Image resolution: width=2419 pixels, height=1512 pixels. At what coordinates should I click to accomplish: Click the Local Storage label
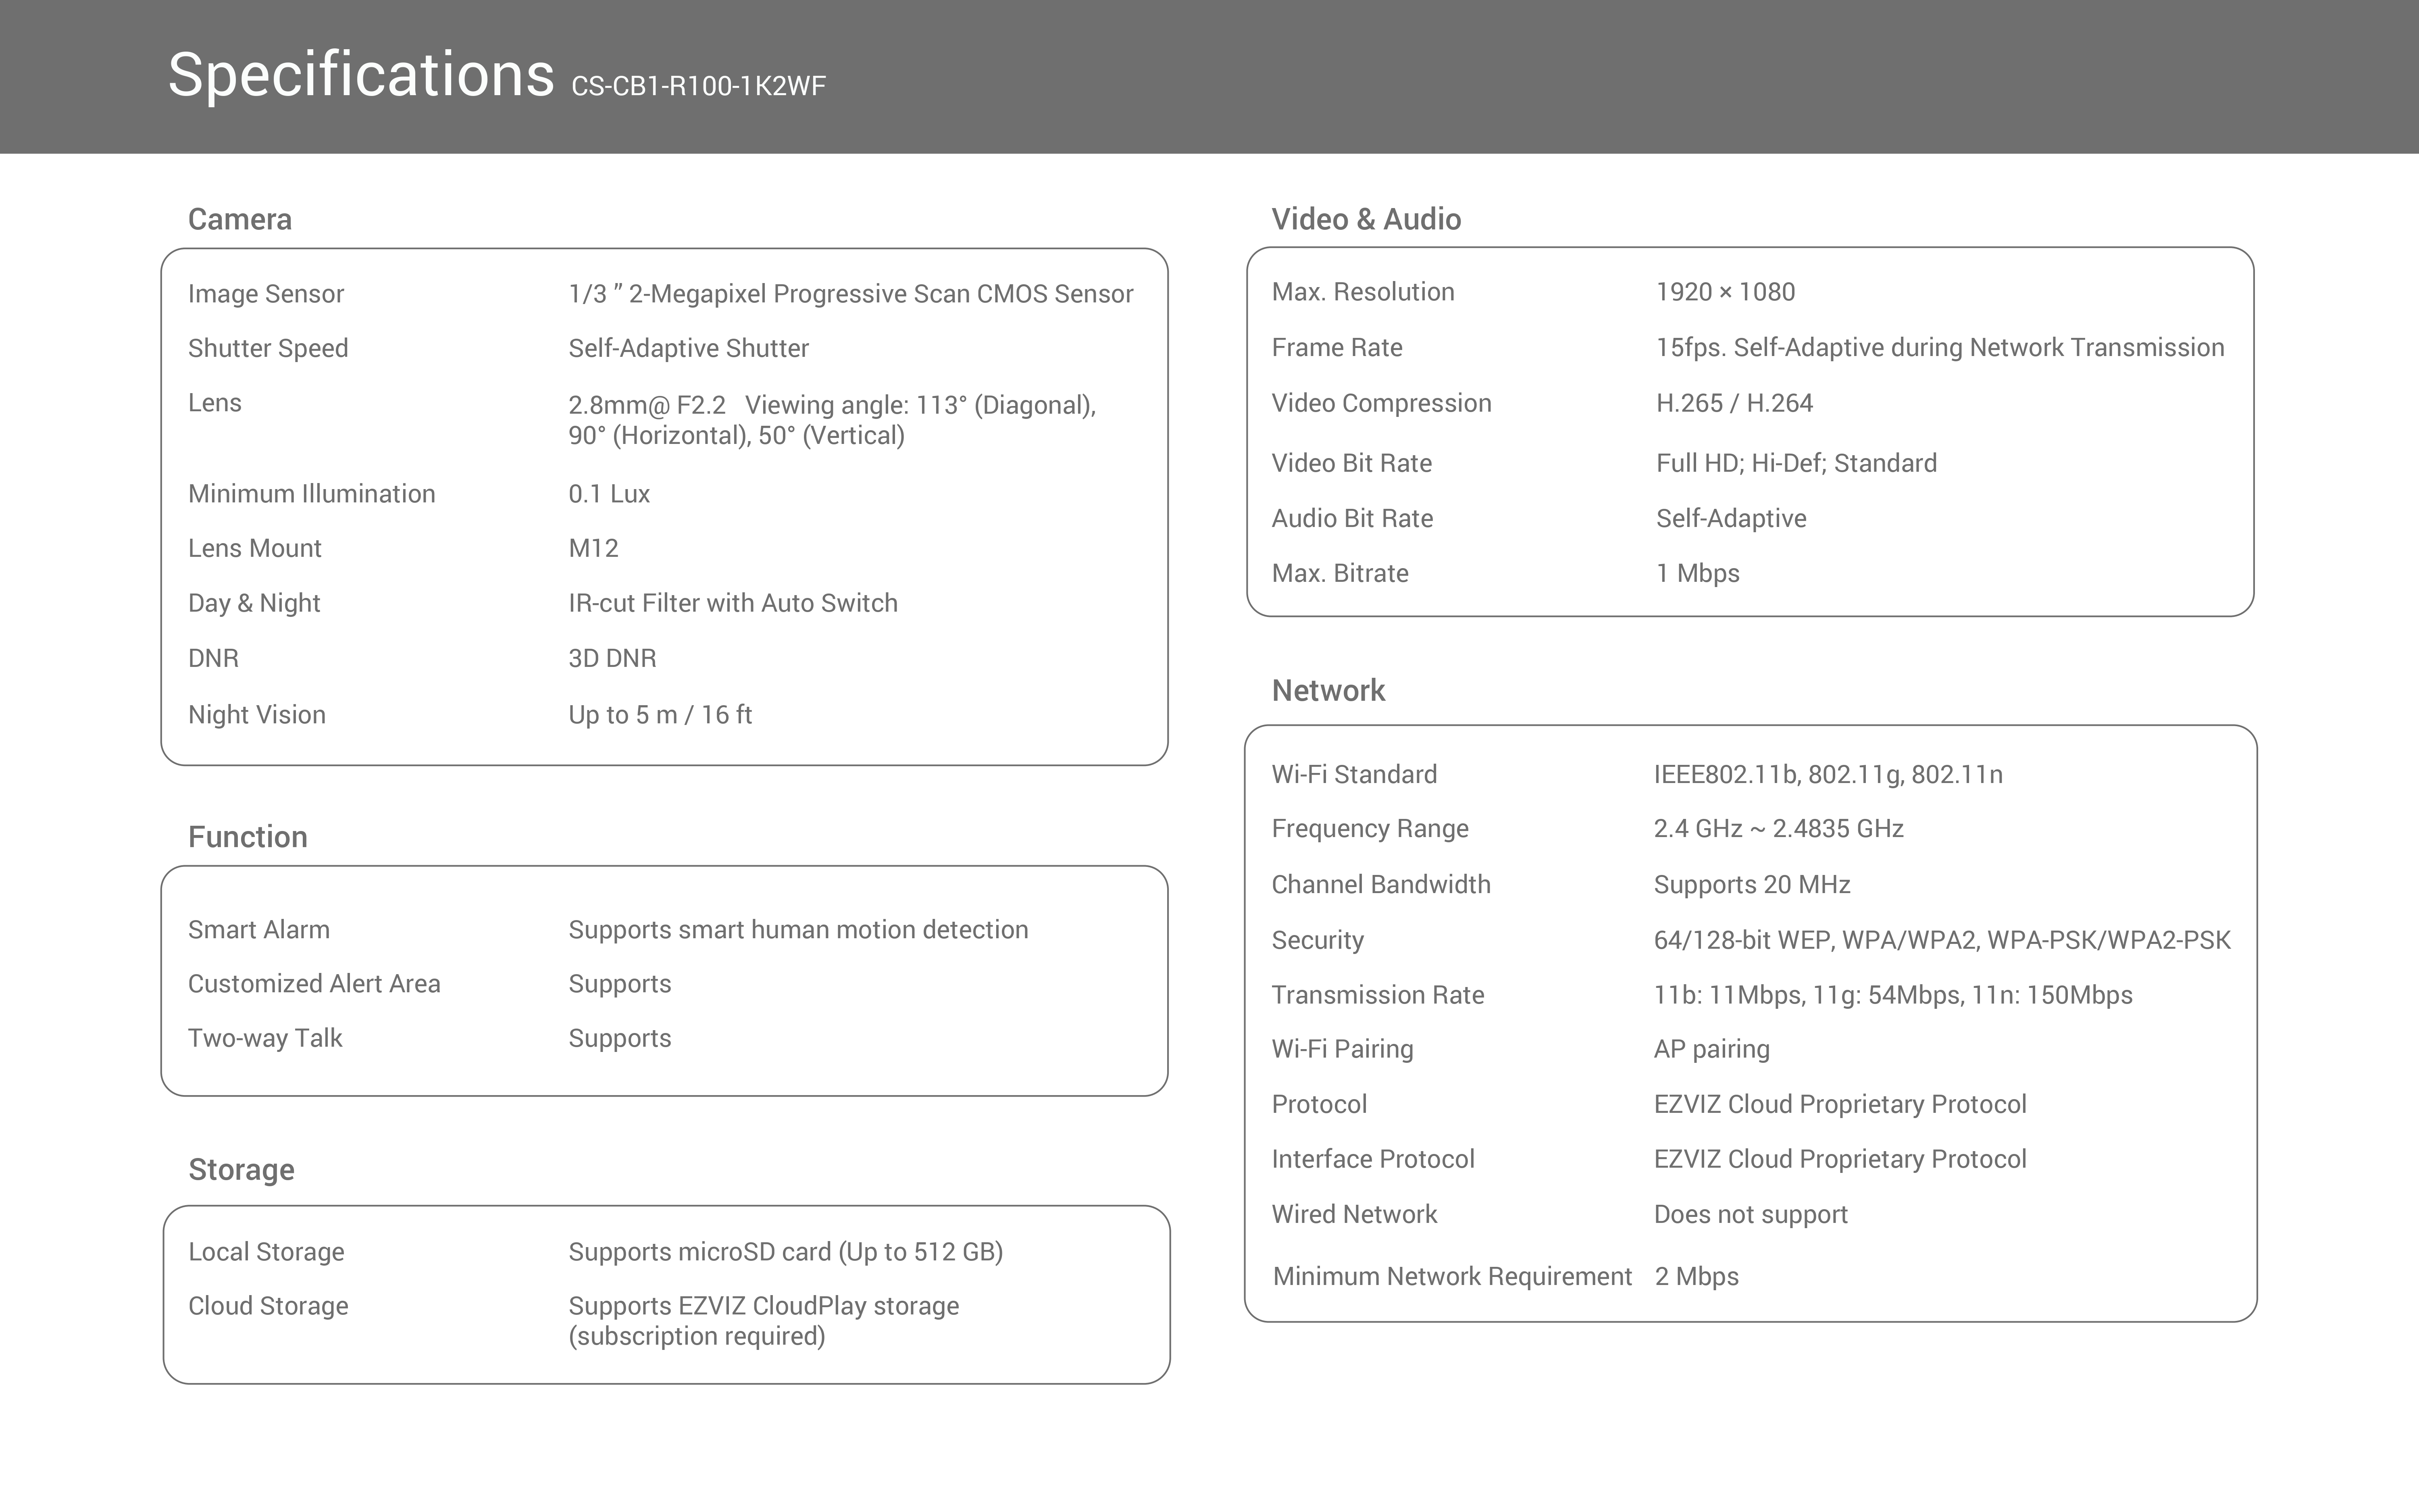pyautogui.click(x=266, y=1252)
